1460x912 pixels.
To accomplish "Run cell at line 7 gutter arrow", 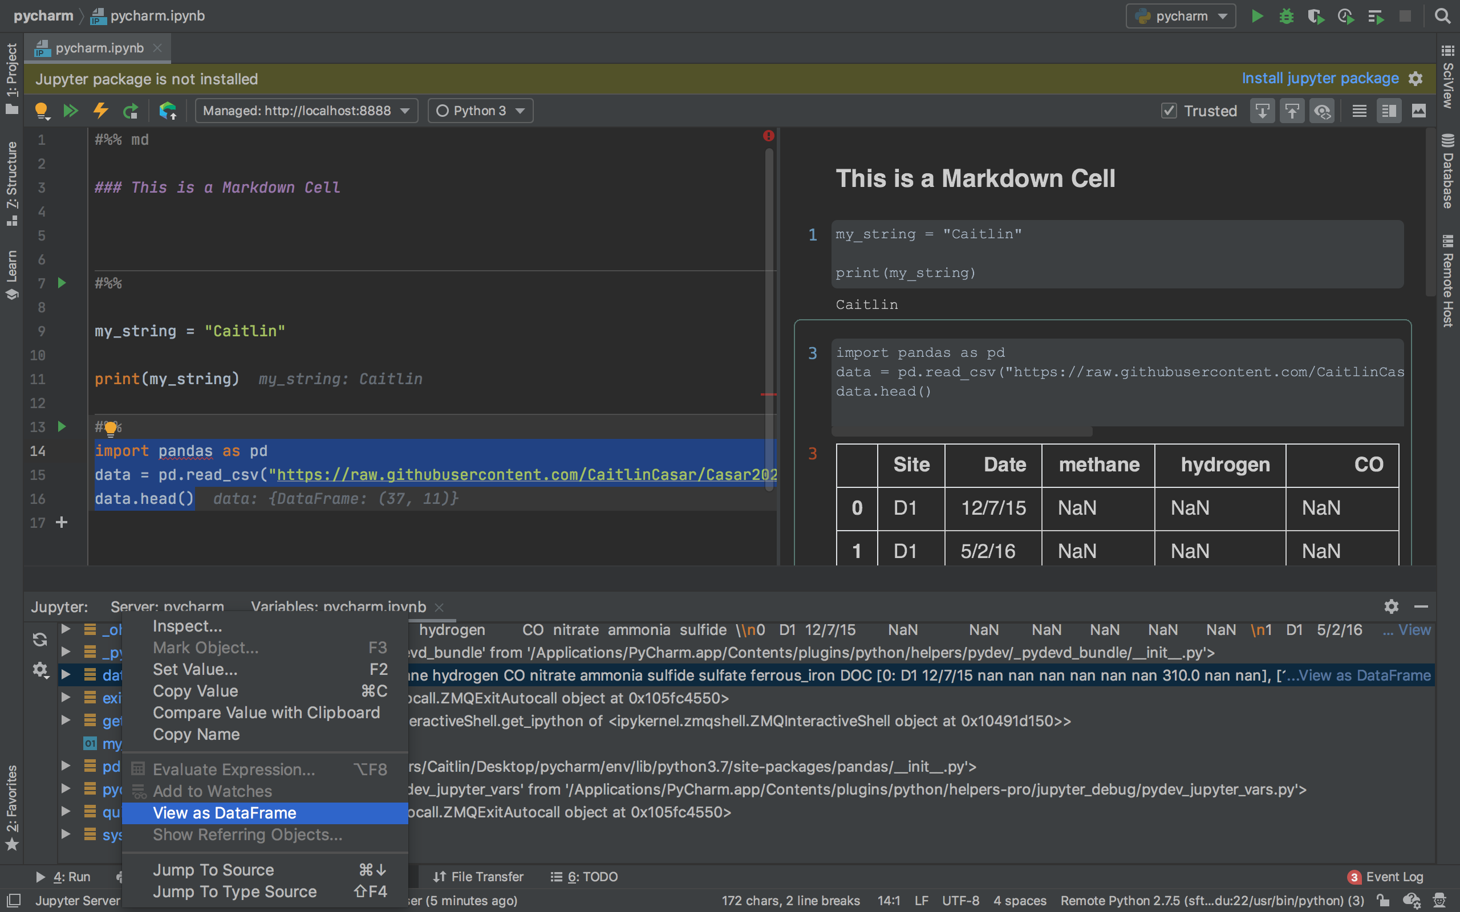I will pyautogui.click(x=62, y=283).
